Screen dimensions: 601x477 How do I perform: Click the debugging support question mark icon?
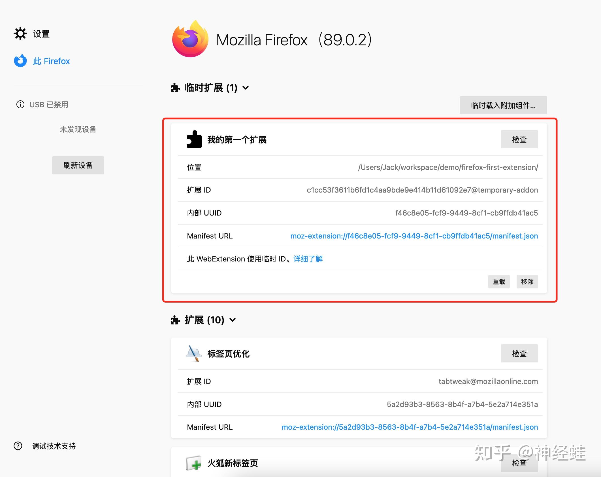click(x=18, y=446)
